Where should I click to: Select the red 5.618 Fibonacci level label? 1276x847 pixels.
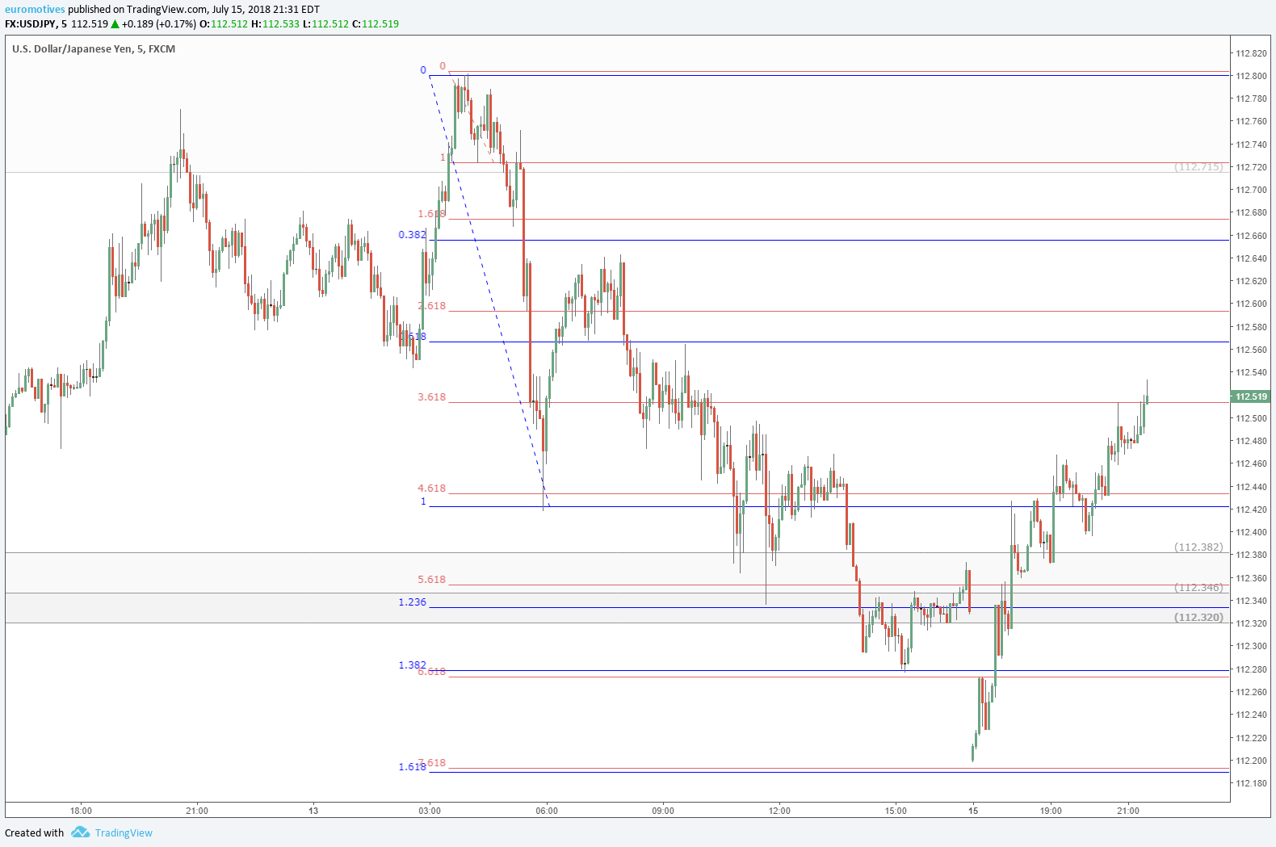coord(431,580)
